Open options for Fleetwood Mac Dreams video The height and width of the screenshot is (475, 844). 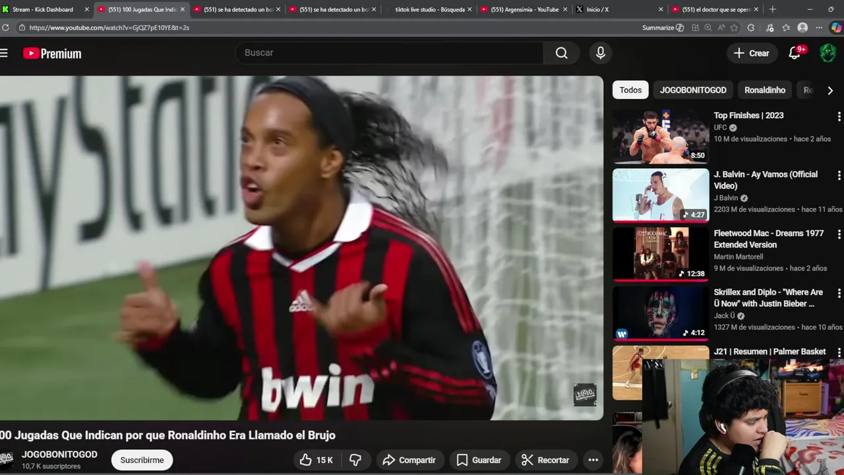click(839, 234)
